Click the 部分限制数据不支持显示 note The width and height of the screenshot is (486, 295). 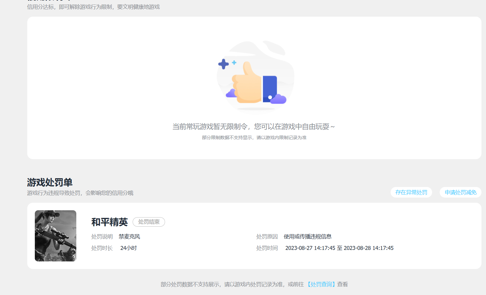(254, 138)
